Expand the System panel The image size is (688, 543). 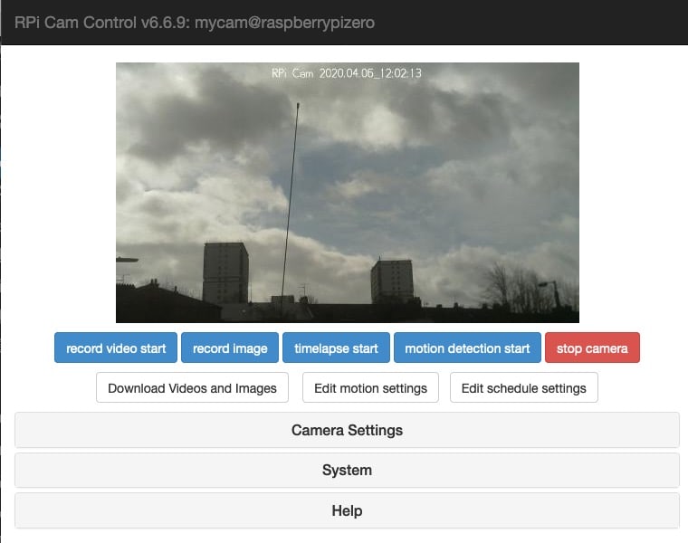[x=347, y=470]
